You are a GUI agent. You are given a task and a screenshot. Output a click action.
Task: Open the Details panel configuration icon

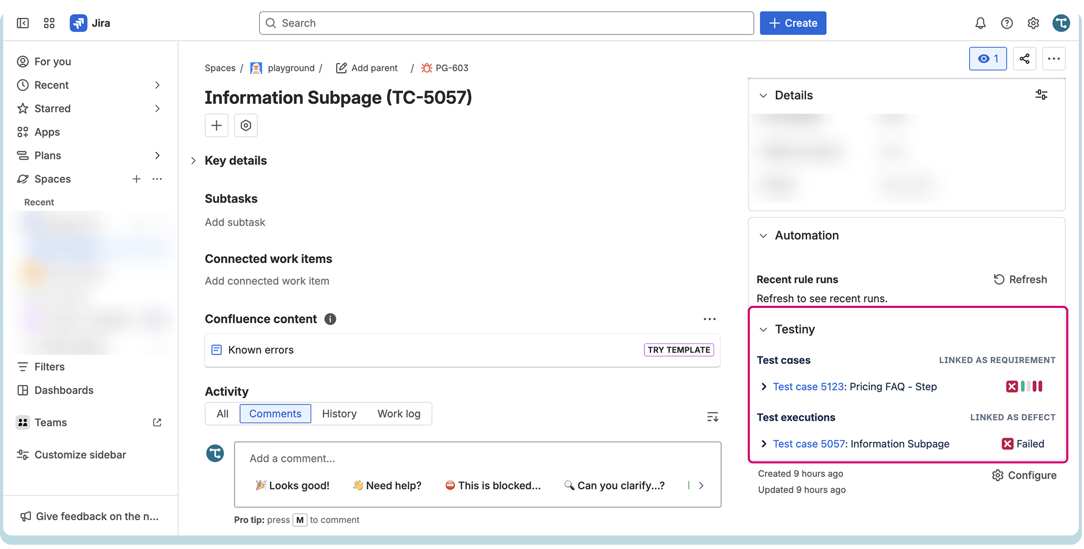pos(1042,95)
